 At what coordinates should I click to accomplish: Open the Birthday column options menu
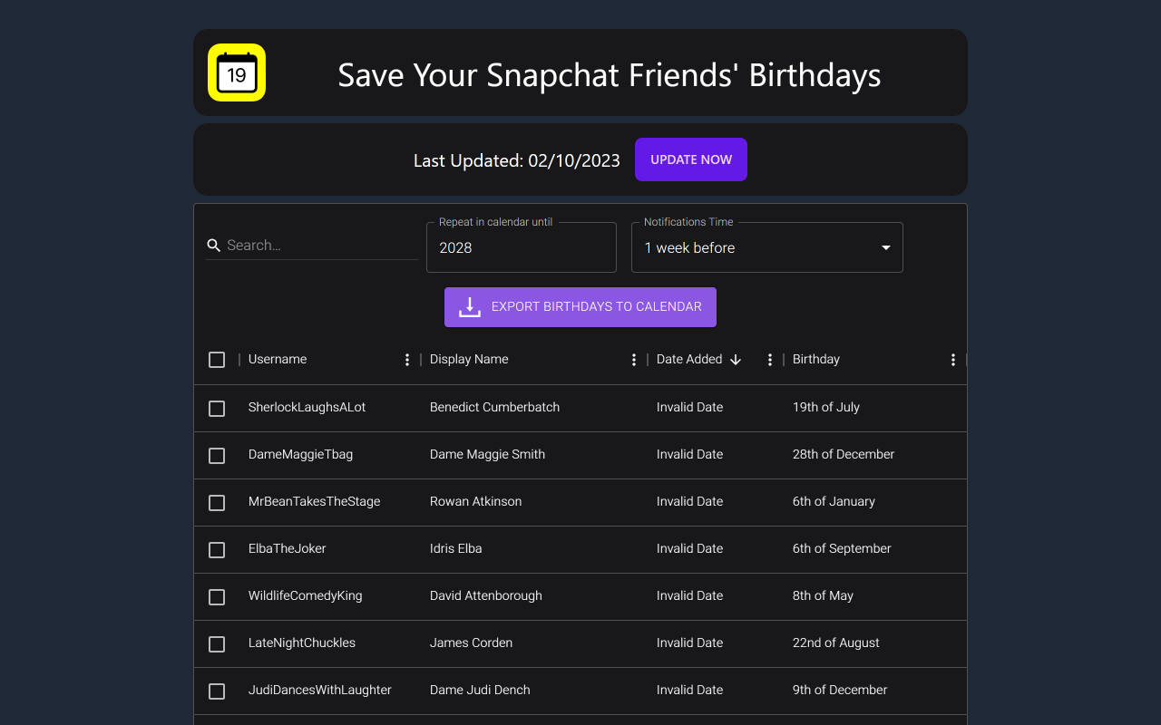952,359
